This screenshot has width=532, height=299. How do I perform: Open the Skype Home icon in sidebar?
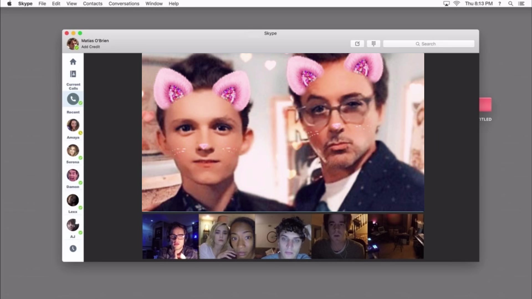point(73,61)
